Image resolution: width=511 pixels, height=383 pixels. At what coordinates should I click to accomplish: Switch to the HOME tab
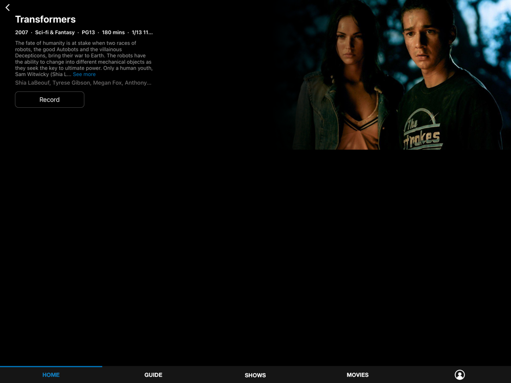(51, 375)
